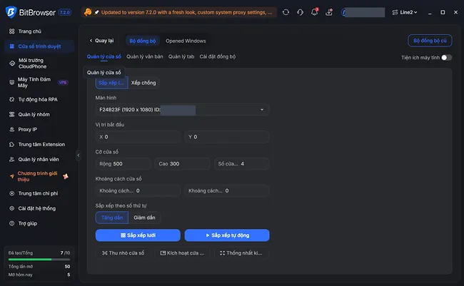Image resolution: width=464 pixels, height=286 pixels.
Task: Click Kích hoạt cửa... button
Action: point(182,253)
